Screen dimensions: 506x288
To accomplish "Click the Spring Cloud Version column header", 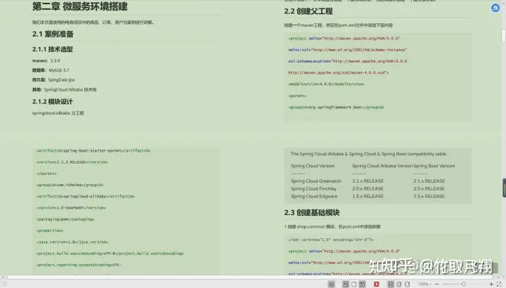I will click(313, 166).
